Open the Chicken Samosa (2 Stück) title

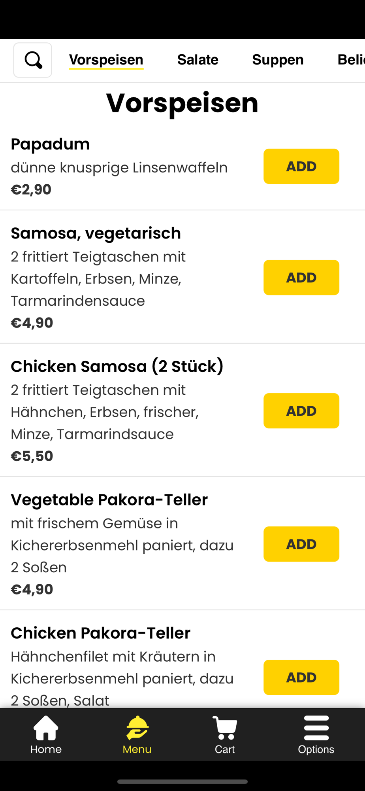pyautogui.click(x=117, y=366)
